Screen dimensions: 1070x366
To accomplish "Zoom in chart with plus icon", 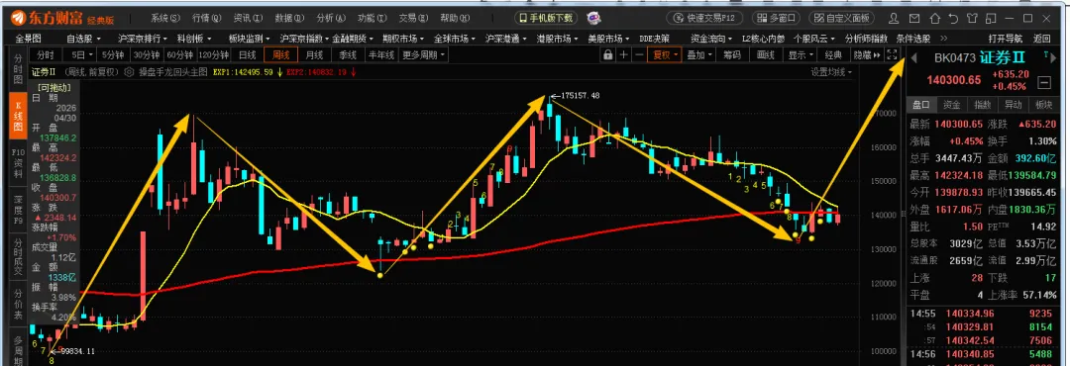I will click(623, 55).
